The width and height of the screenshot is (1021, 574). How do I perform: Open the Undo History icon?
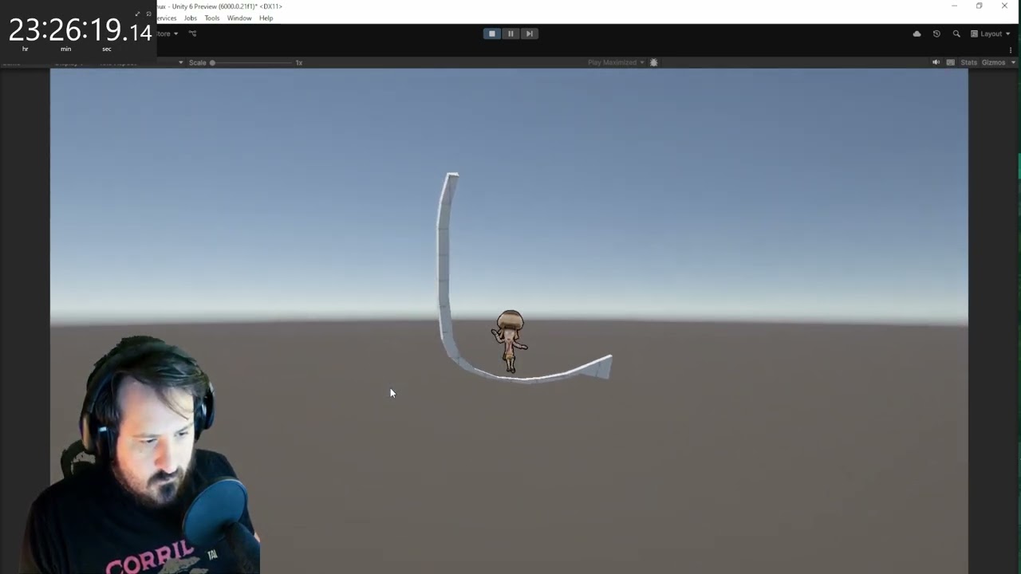coord(936,33)
